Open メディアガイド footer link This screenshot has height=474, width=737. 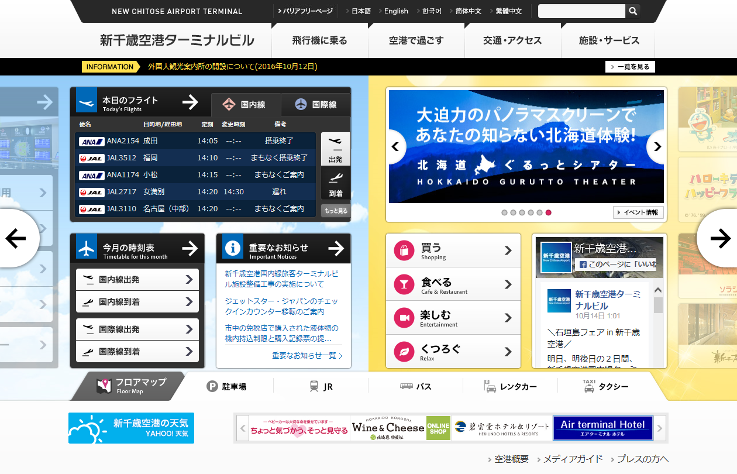click(570, 459)
